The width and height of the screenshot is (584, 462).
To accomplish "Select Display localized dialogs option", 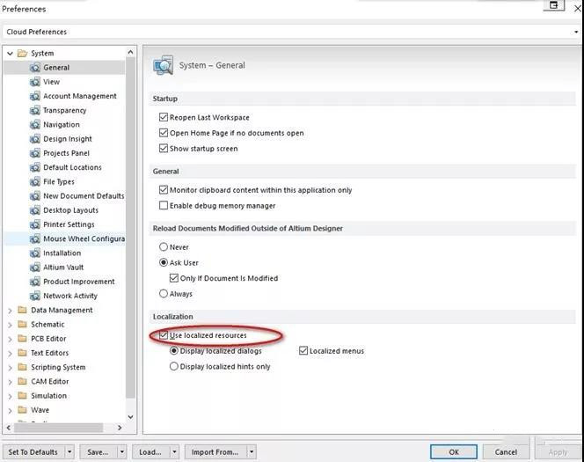I will point(173,351).
